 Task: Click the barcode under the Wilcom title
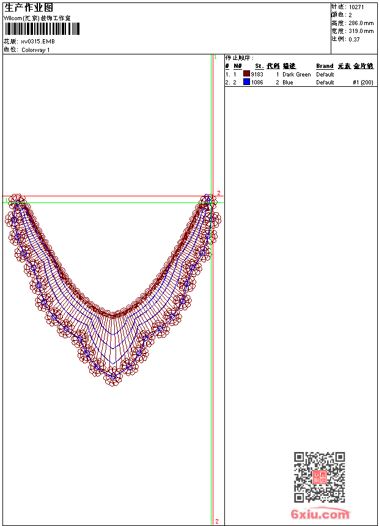[x=42, y=29]
